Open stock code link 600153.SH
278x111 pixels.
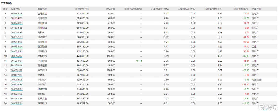(17, 47)
